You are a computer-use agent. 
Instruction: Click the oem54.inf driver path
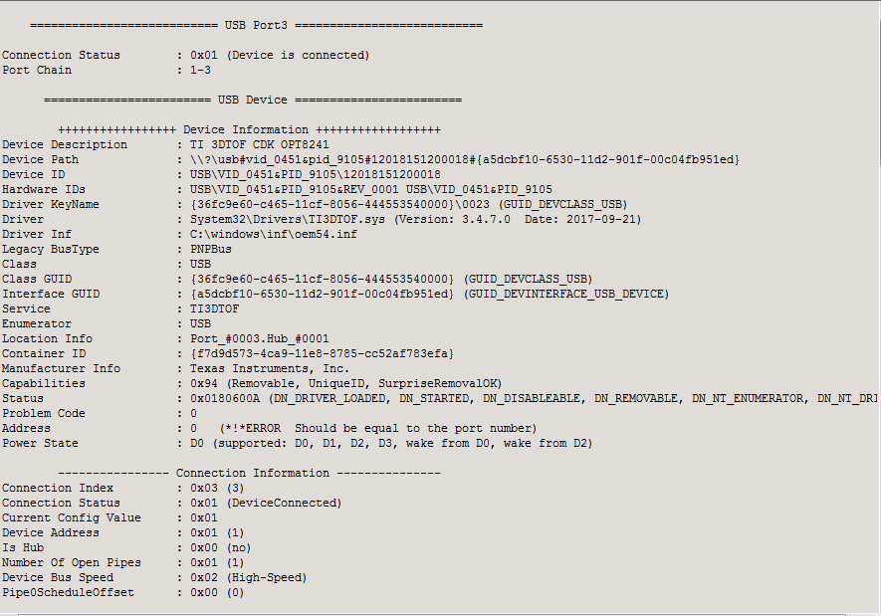[x=274, y=234]
